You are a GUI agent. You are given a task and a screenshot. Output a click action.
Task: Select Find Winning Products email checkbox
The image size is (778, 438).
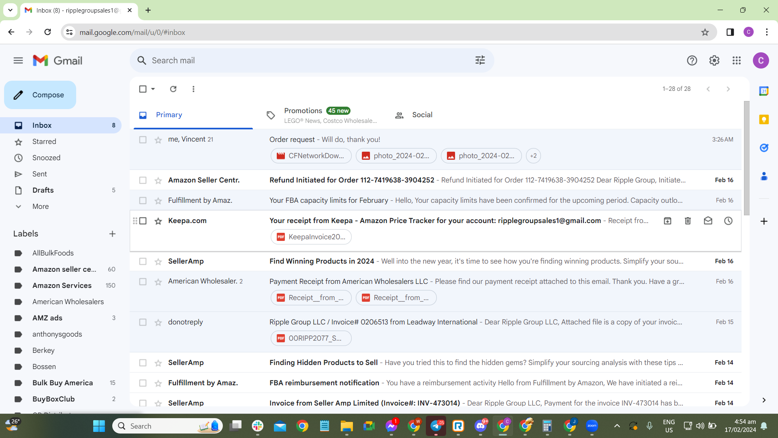tap(143, 261)
